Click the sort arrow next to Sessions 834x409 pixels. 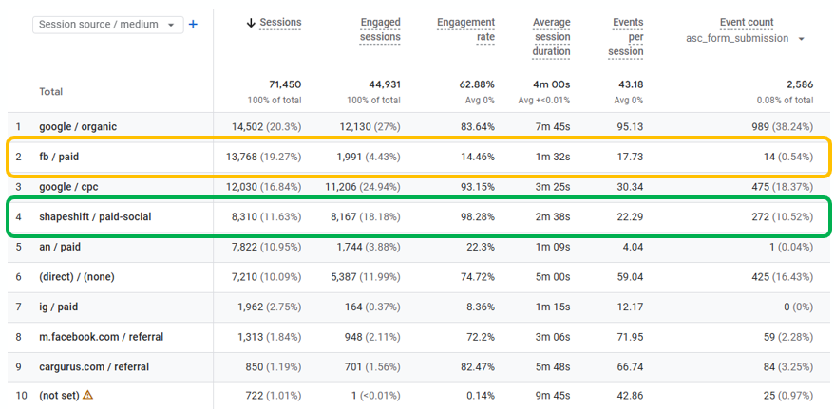[251, 23]
